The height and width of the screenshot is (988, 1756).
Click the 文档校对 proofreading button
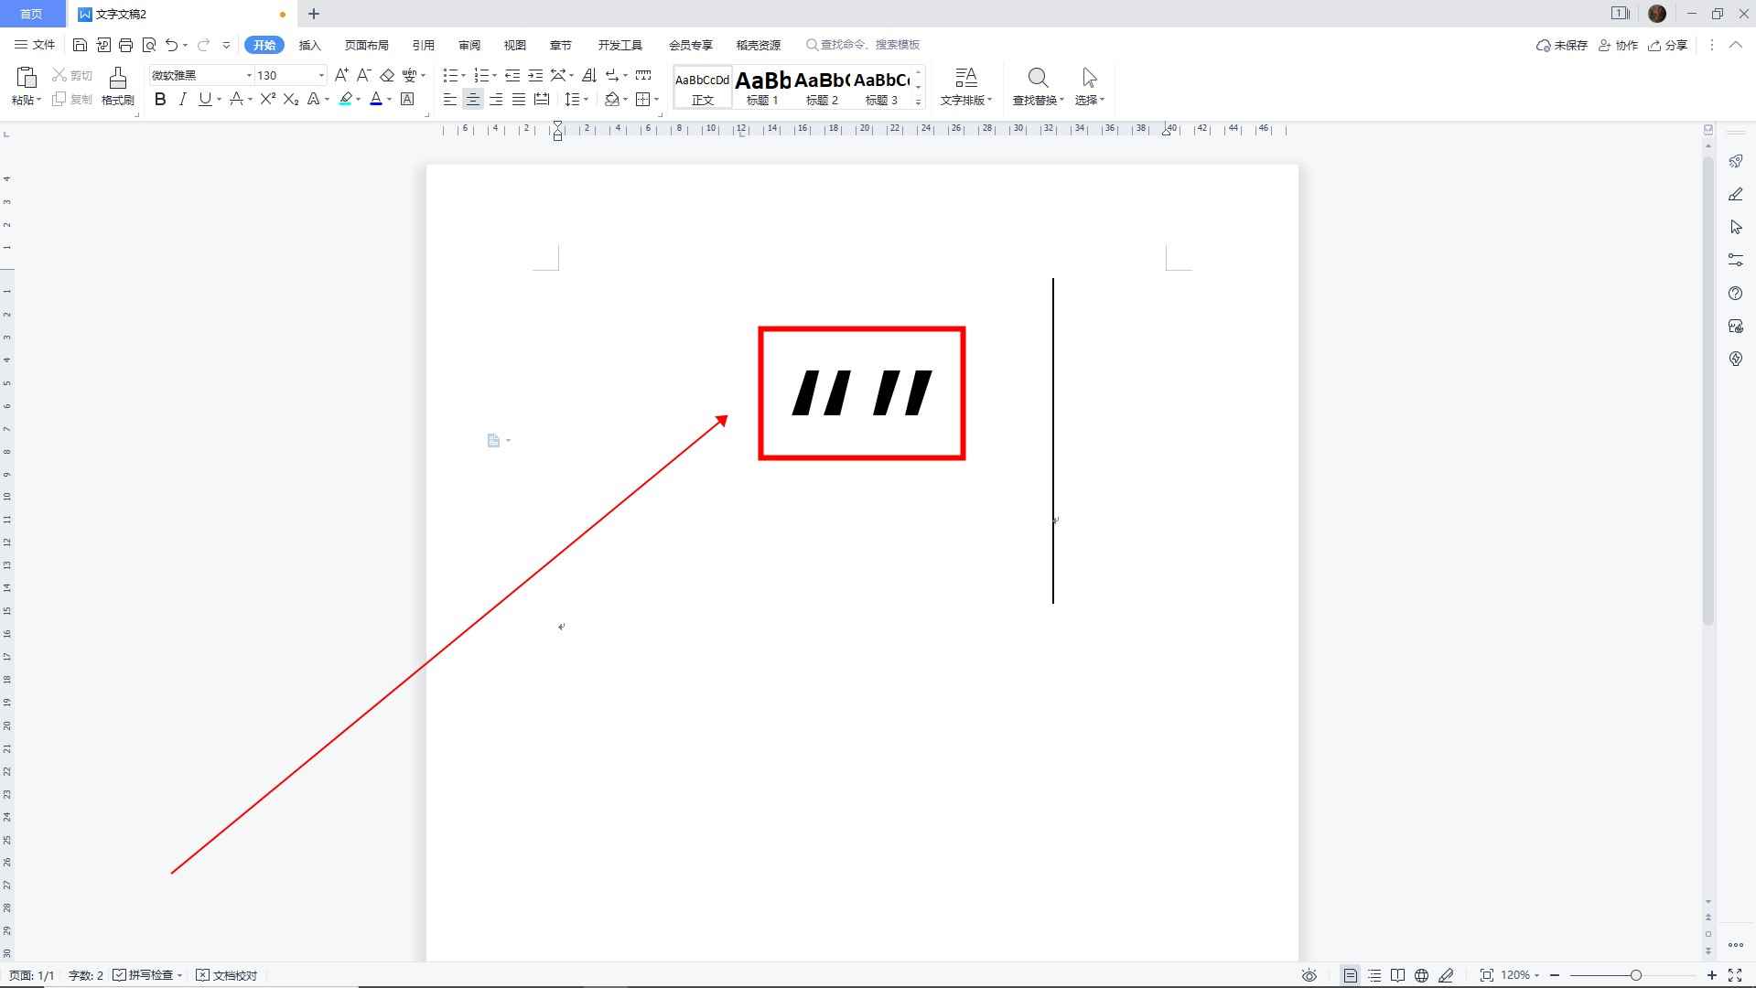(x=228, y=975)
